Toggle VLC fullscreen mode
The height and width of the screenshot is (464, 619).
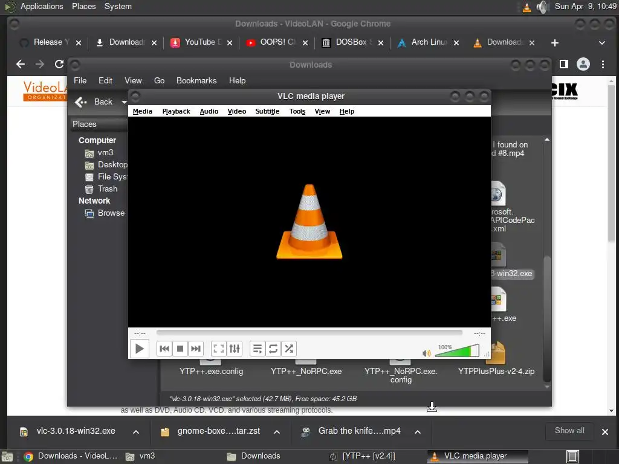[x=219, y=349]
